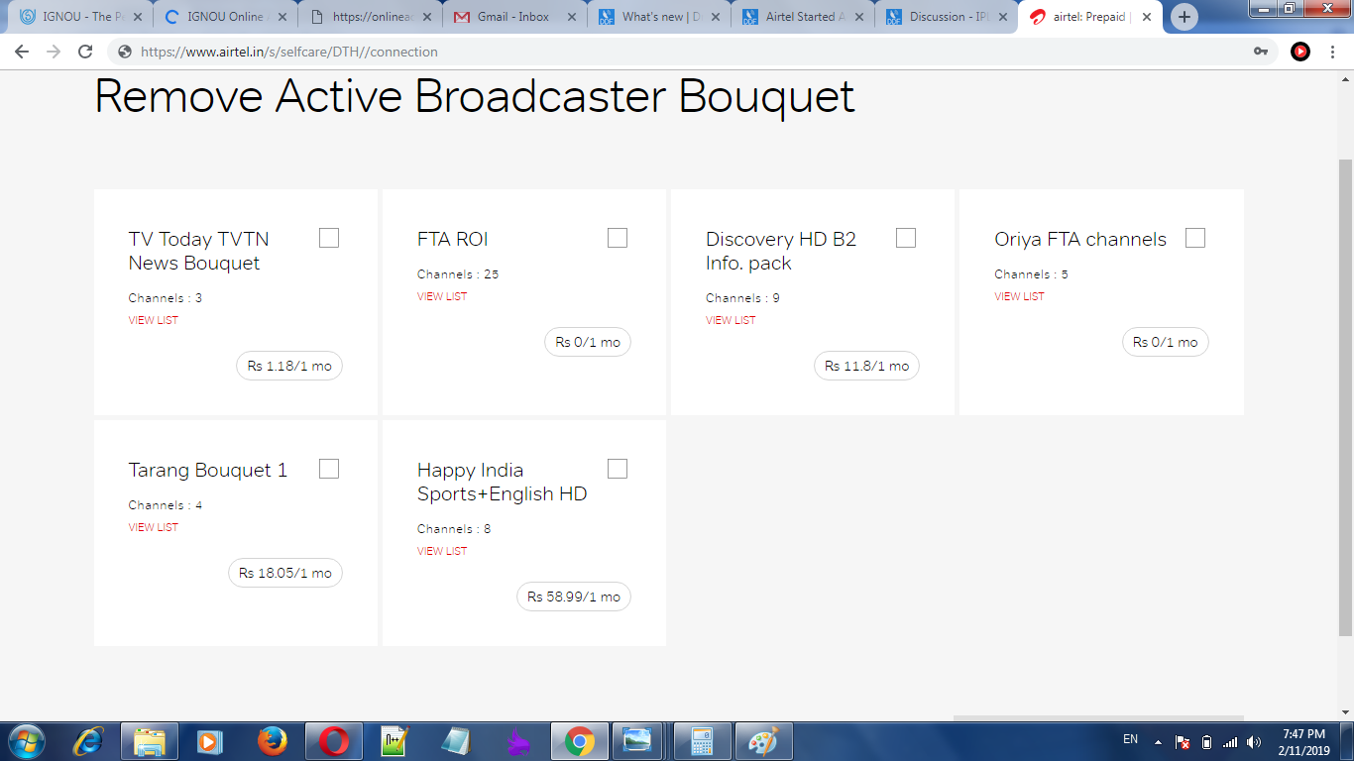Click the vertical page scrollbar thumb
The image size is (1354, 761).
click(1345, 396)
